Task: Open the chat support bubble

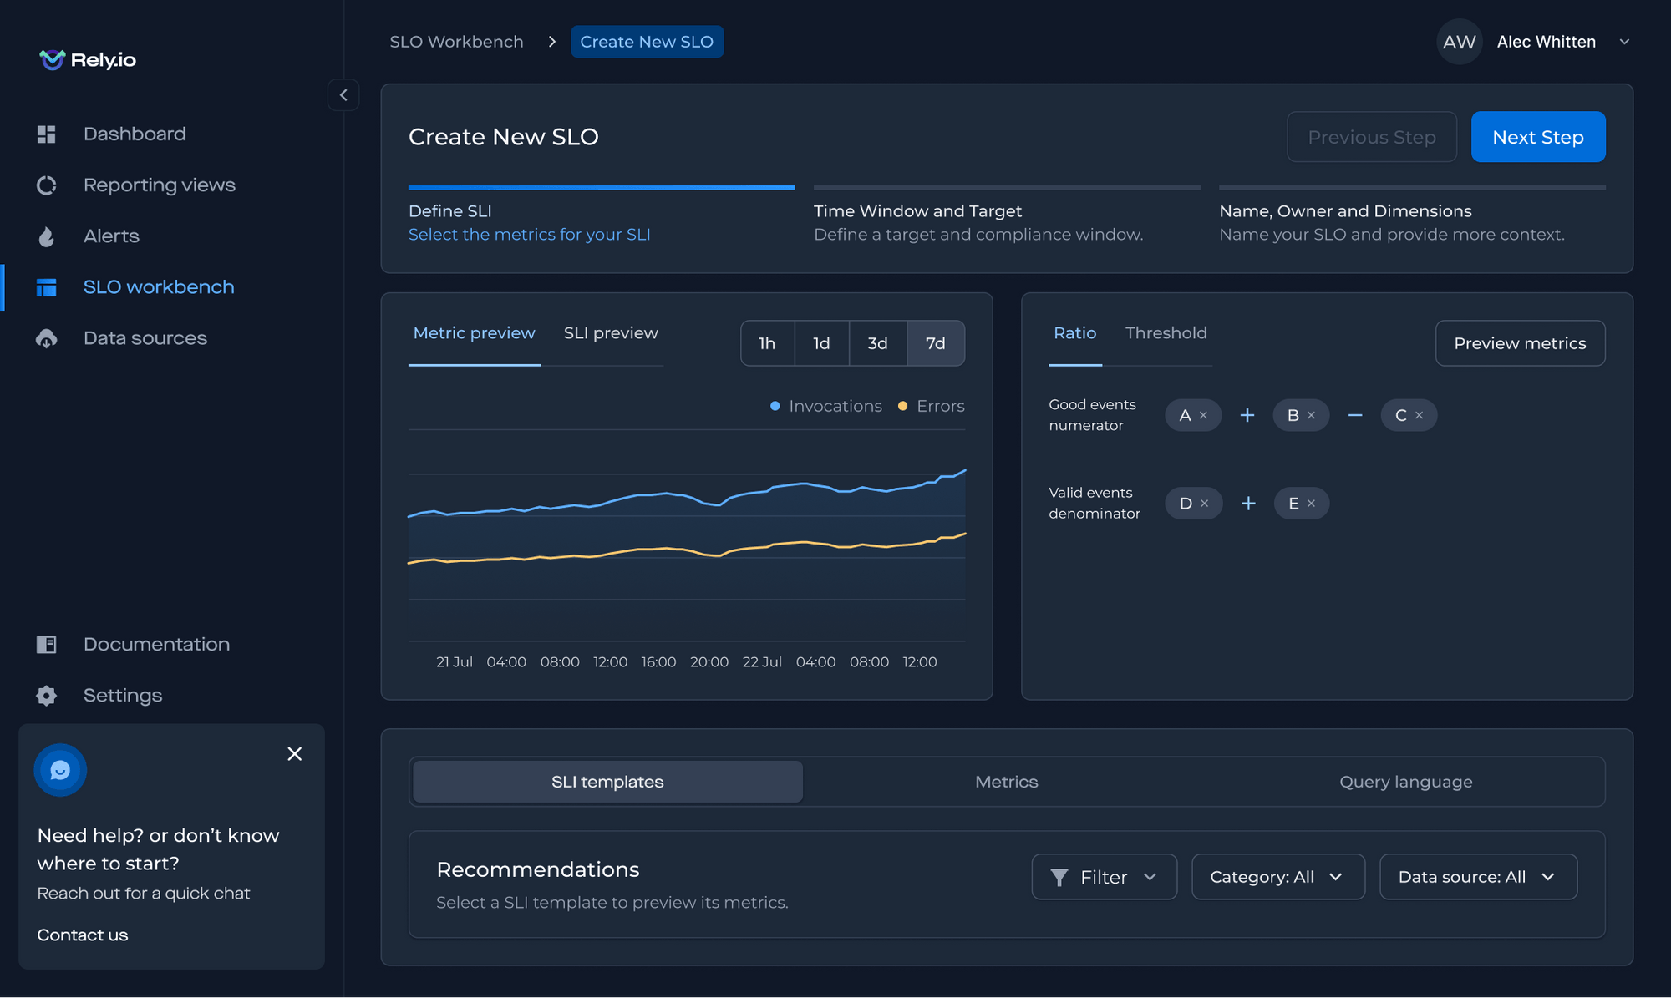Action: [60, 769]
